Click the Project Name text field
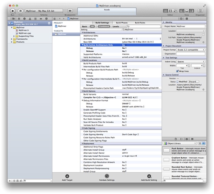214x194 pixels. 191,26
